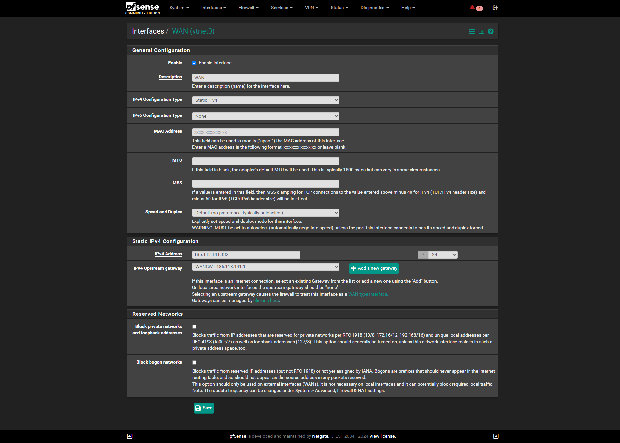Enable Block bogon networks checkbox
This screenshot has height=443, width=620.
click(195, 363)
